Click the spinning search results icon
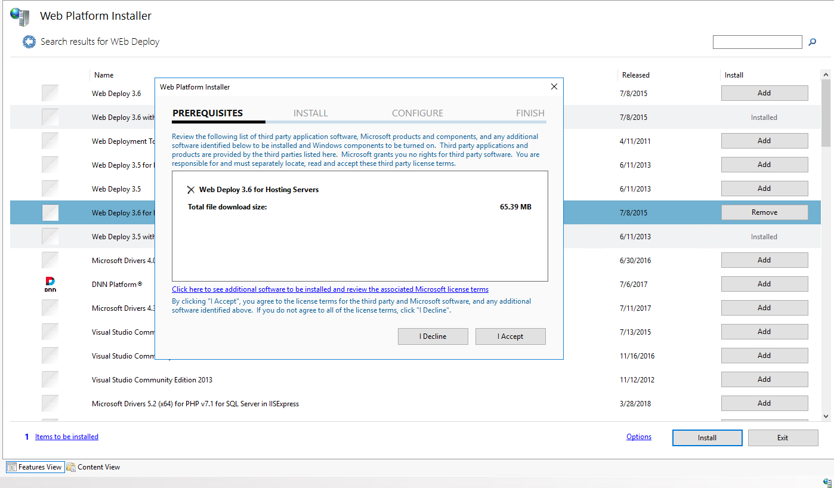This screenshot has width=834, height=488. click(x=29, y=42)
